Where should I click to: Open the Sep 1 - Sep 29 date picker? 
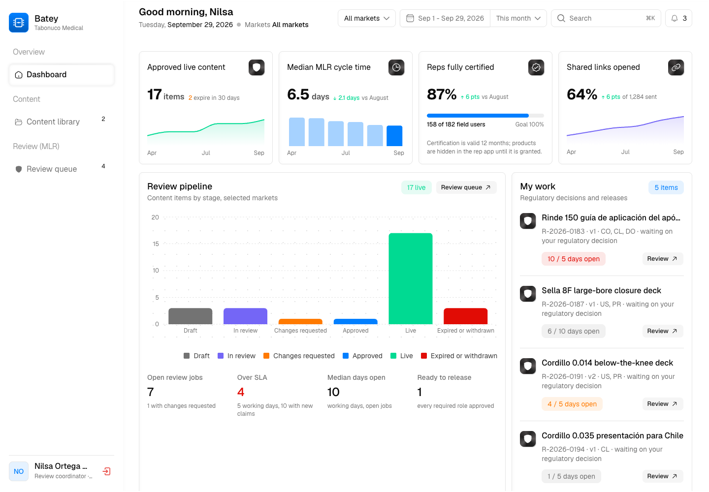tap(445, 18)
